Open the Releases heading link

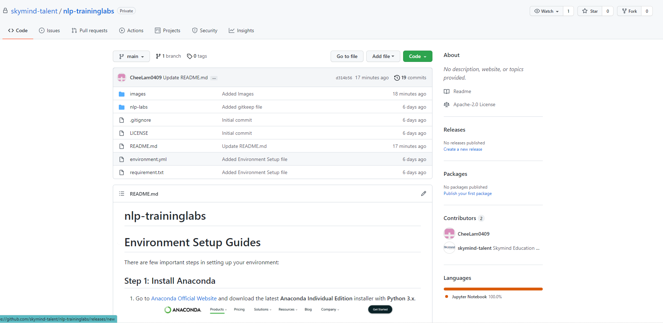tap(454, 130)
